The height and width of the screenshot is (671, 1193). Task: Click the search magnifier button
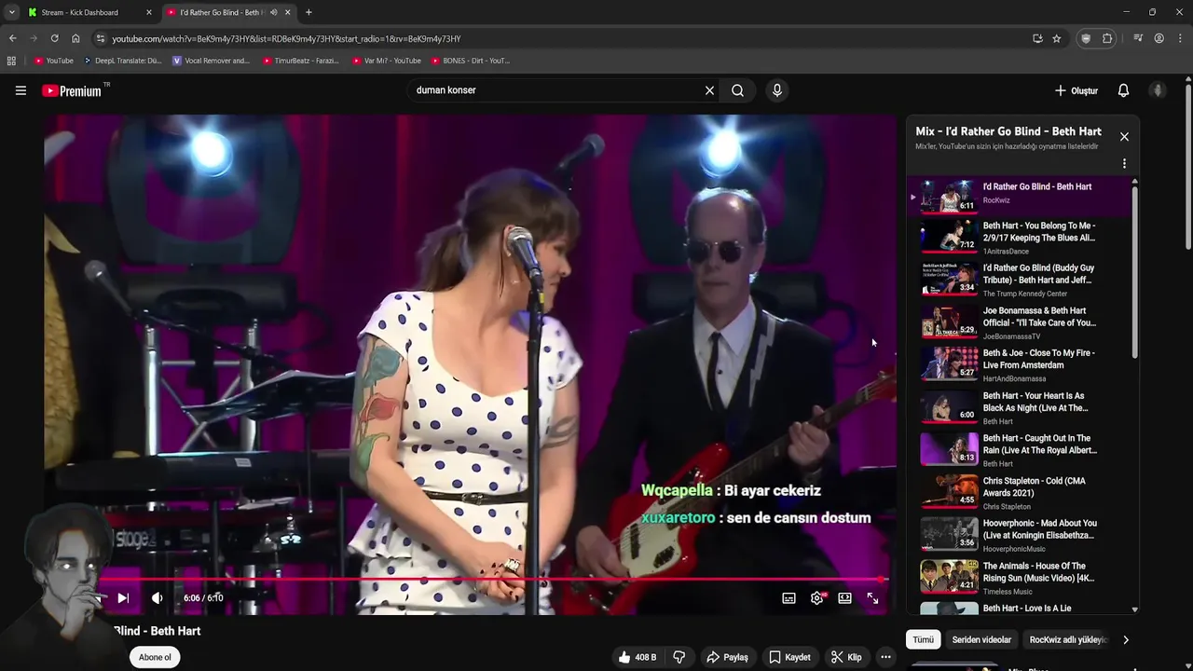tap(737, 90)
